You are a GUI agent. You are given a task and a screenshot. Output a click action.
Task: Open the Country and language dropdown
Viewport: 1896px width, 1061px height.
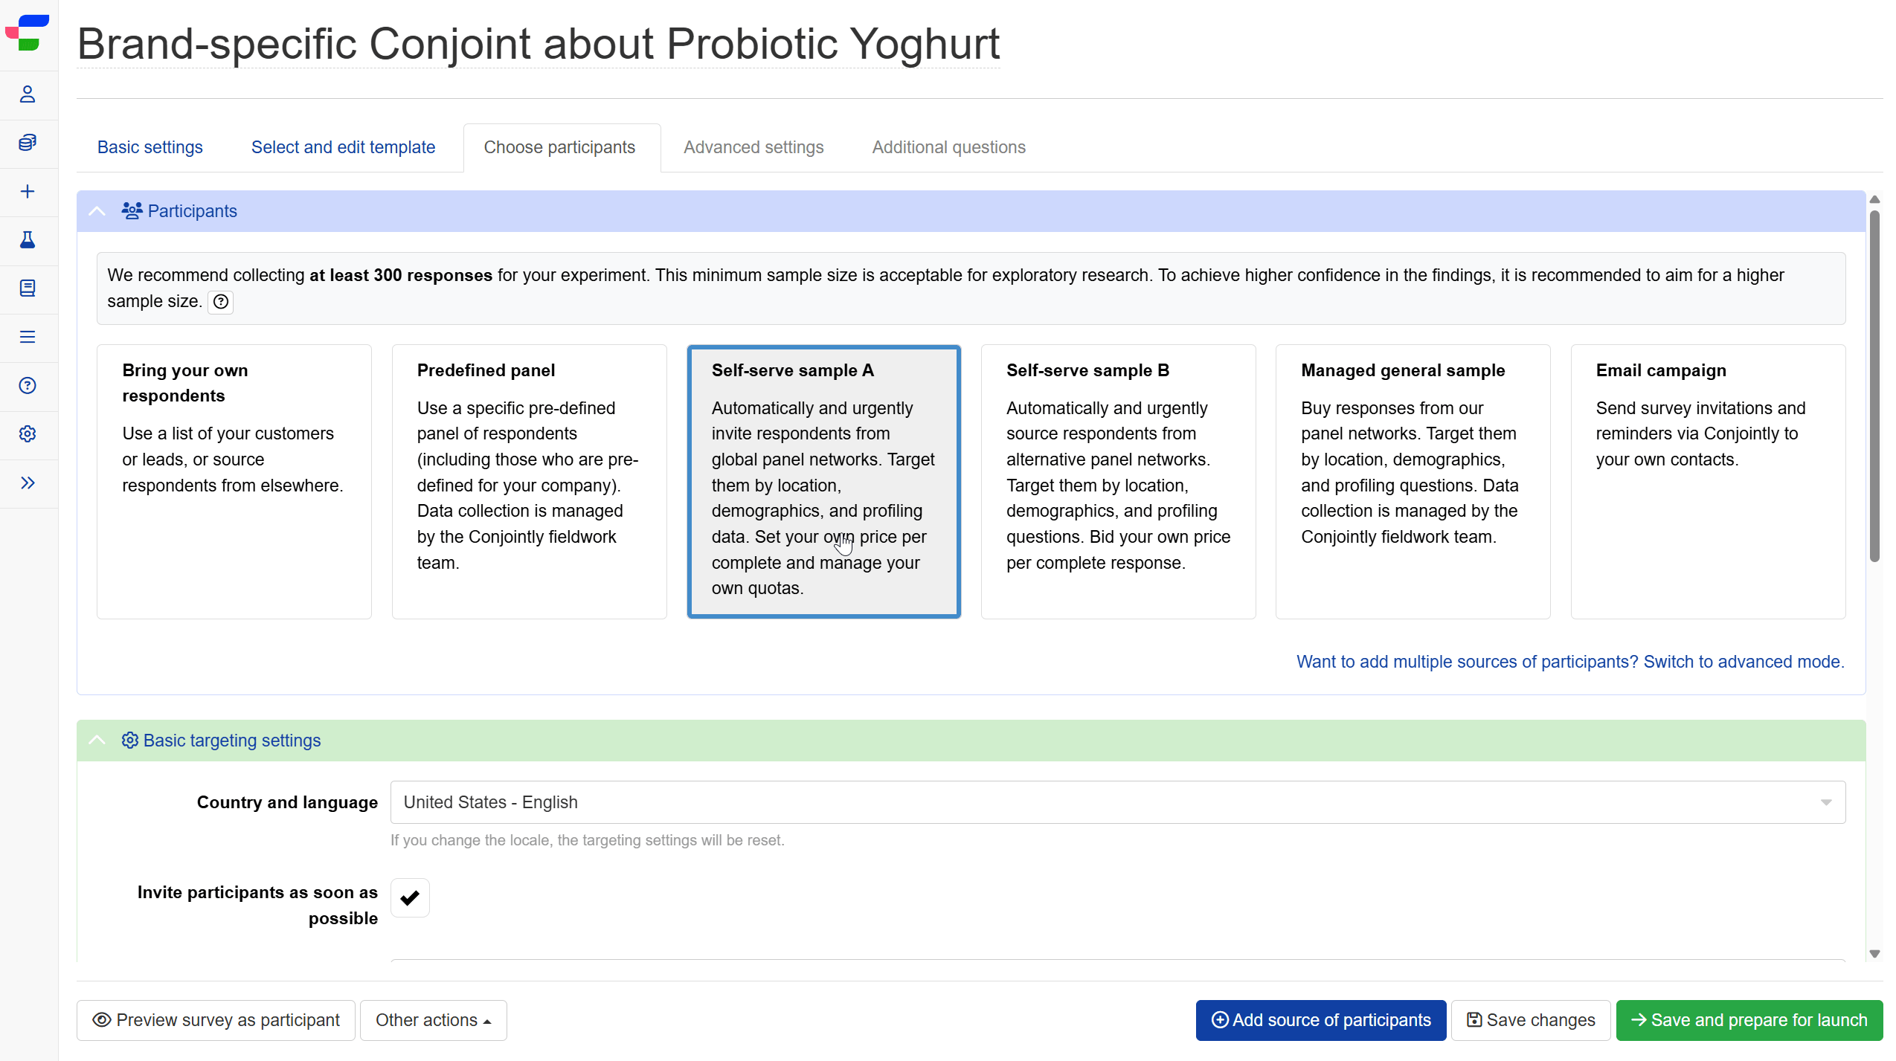coord(1118,802)
